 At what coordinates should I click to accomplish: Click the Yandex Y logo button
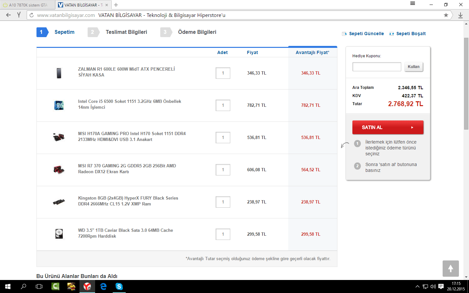coord(19,15)
